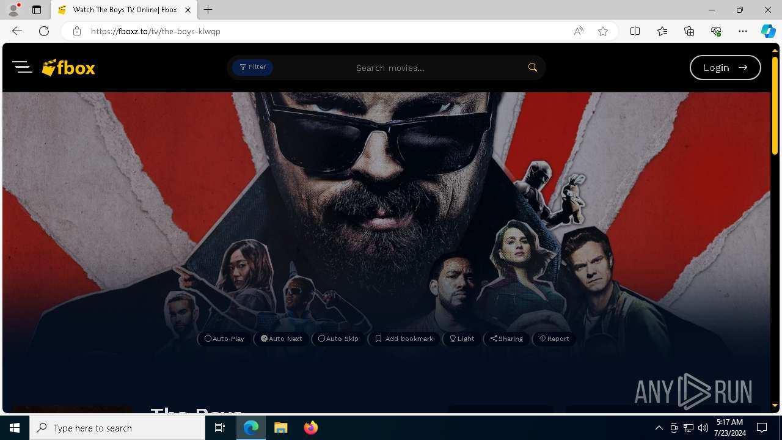This screenshot has height=440, width=782.
Task: Open the Login page
Action: tap(725, 67)
